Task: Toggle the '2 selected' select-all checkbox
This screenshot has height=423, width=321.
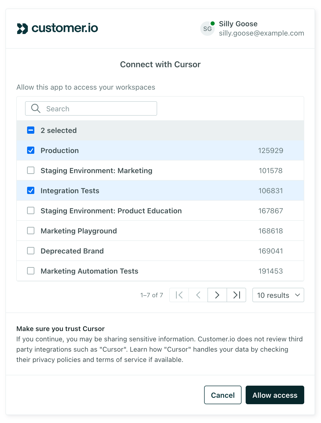Action: [x=31, y=130]
